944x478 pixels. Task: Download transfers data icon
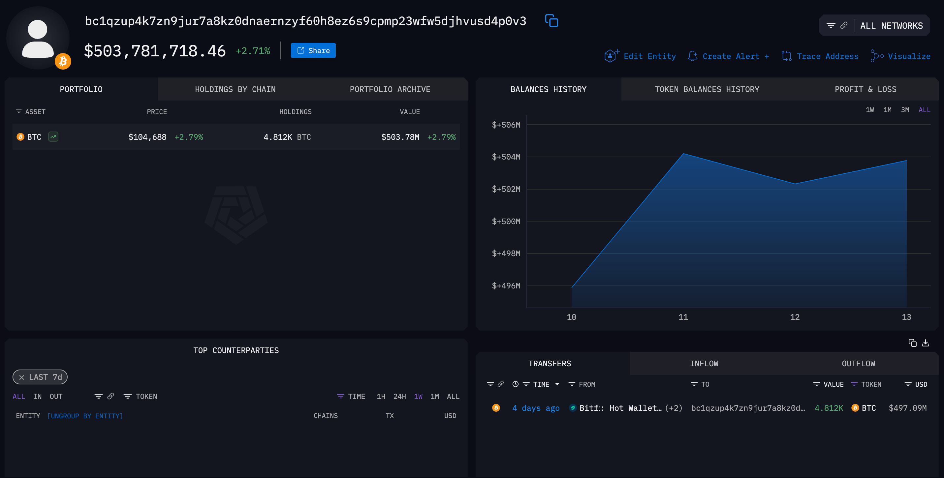pyautogui.click(x=925, y=343)
